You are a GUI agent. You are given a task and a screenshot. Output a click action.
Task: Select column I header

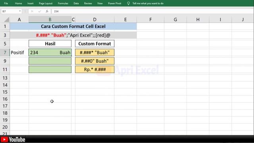pos(220,19)
